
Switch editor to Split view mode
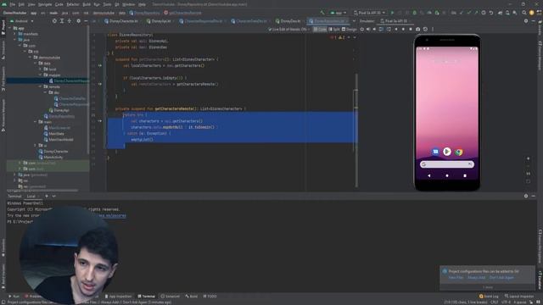(334, 30)
